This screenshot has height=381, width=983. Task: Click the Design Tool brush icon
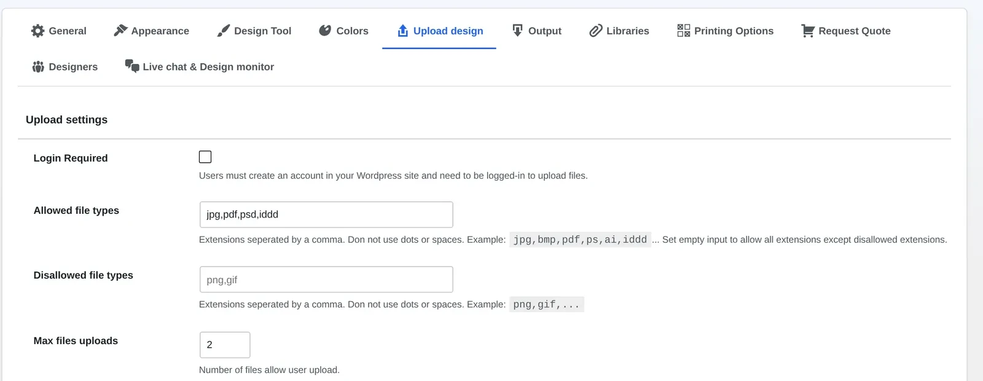(224, 31)
